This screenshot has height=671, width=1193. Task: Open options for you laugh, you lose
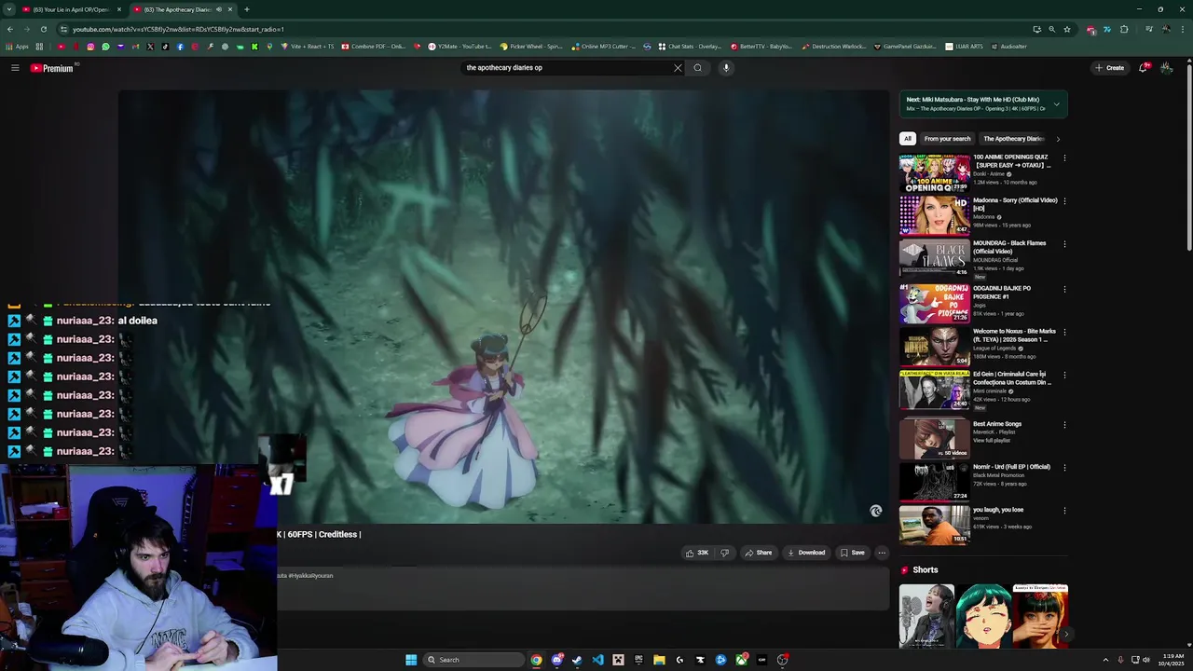click(x=1064, y=511)
